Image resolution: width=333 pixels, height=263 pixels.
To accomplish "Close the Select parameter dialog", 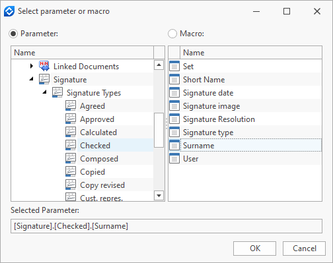I will tap(317, 11).
